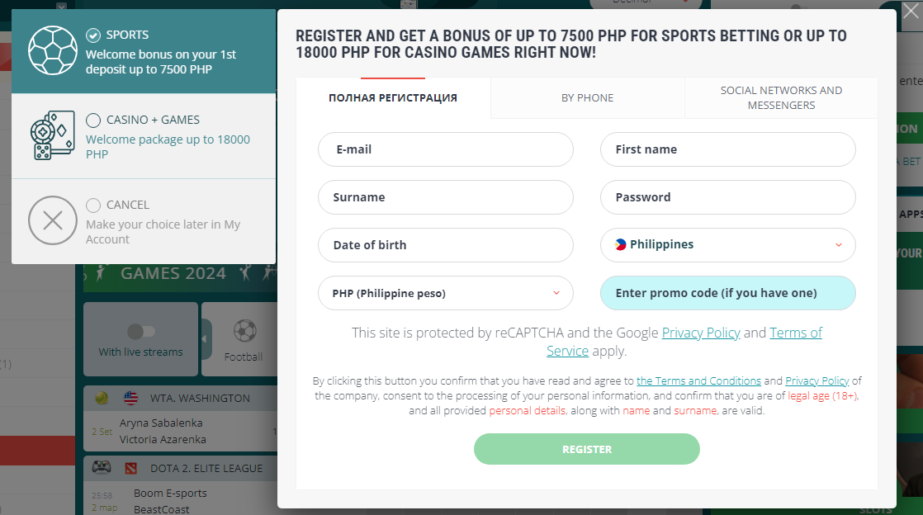Click the soccer ball Sports bonus icon

pyautogui.click(x=53, y=50)
